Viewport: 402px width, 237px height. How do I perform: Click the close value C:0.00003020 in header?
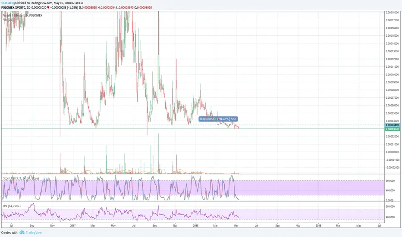tap(143, 7)
